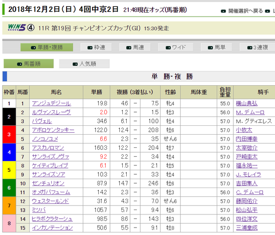
Task: Click jockey name M. グティエレス
Action: [254, 121]
